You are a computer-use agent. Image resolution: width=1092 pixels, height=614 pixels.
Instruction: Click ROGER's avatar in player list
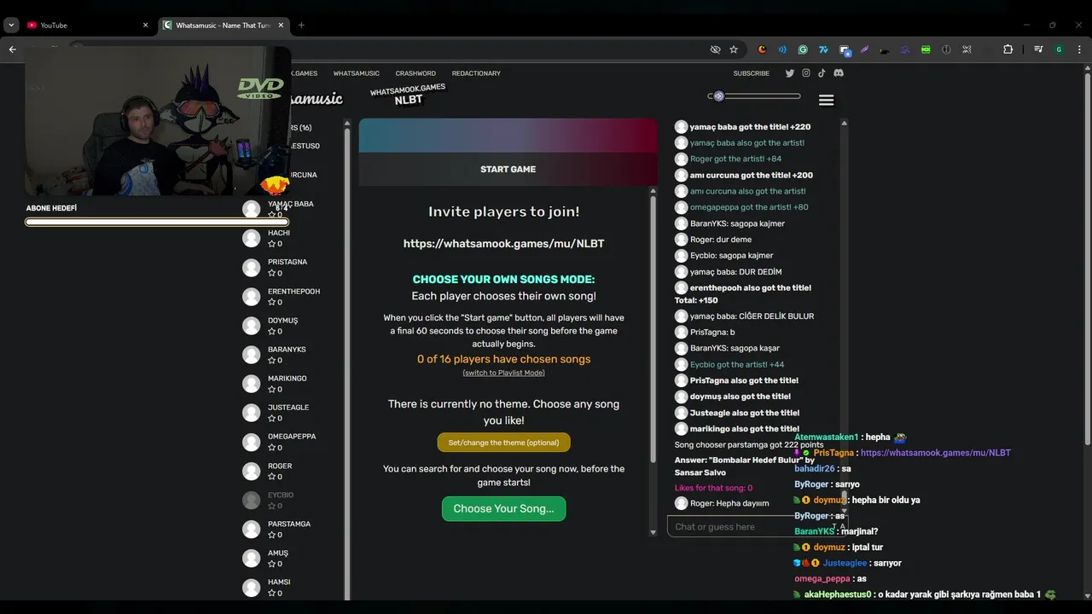click(251, 471)
